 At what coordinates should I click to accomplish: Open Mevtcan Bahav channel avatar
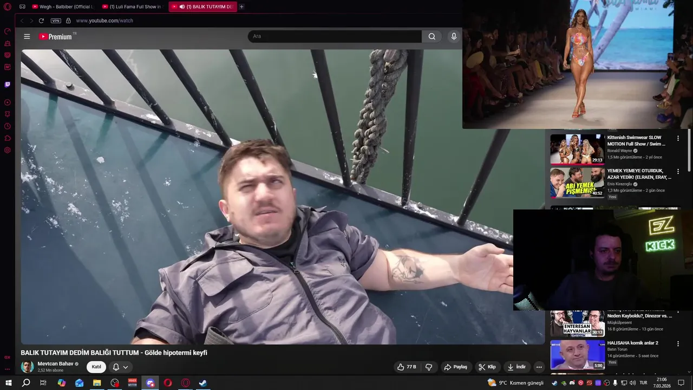pyautogui.click(x=27, y=367)
